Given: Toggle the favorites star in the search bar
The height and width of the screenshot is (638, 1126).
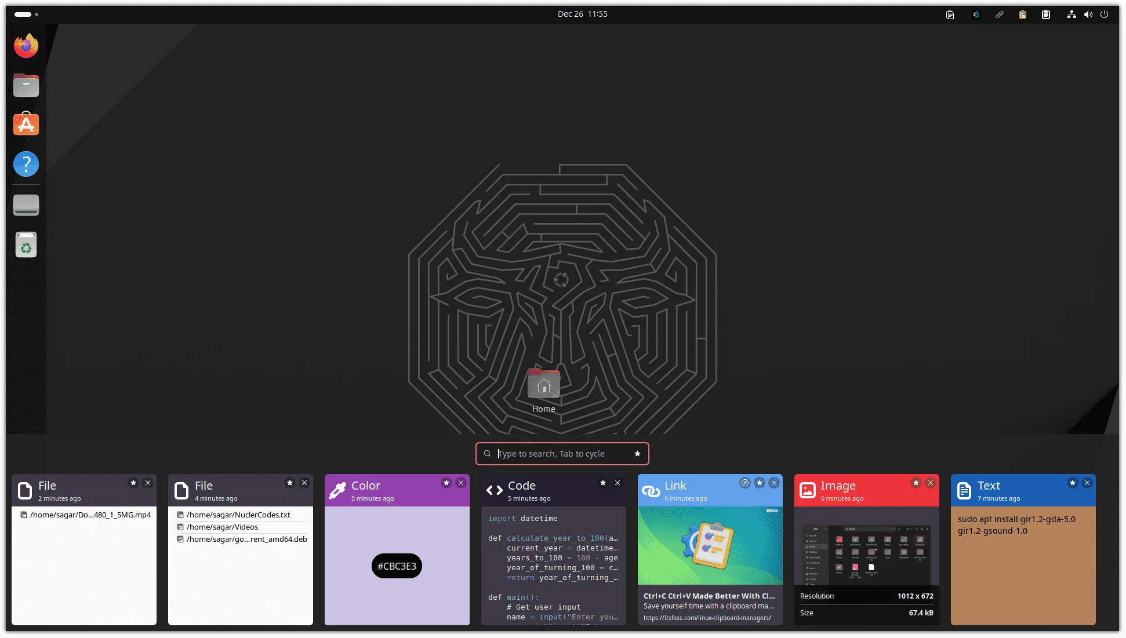Looking at the screenshot, I should (x=637, y=454).
